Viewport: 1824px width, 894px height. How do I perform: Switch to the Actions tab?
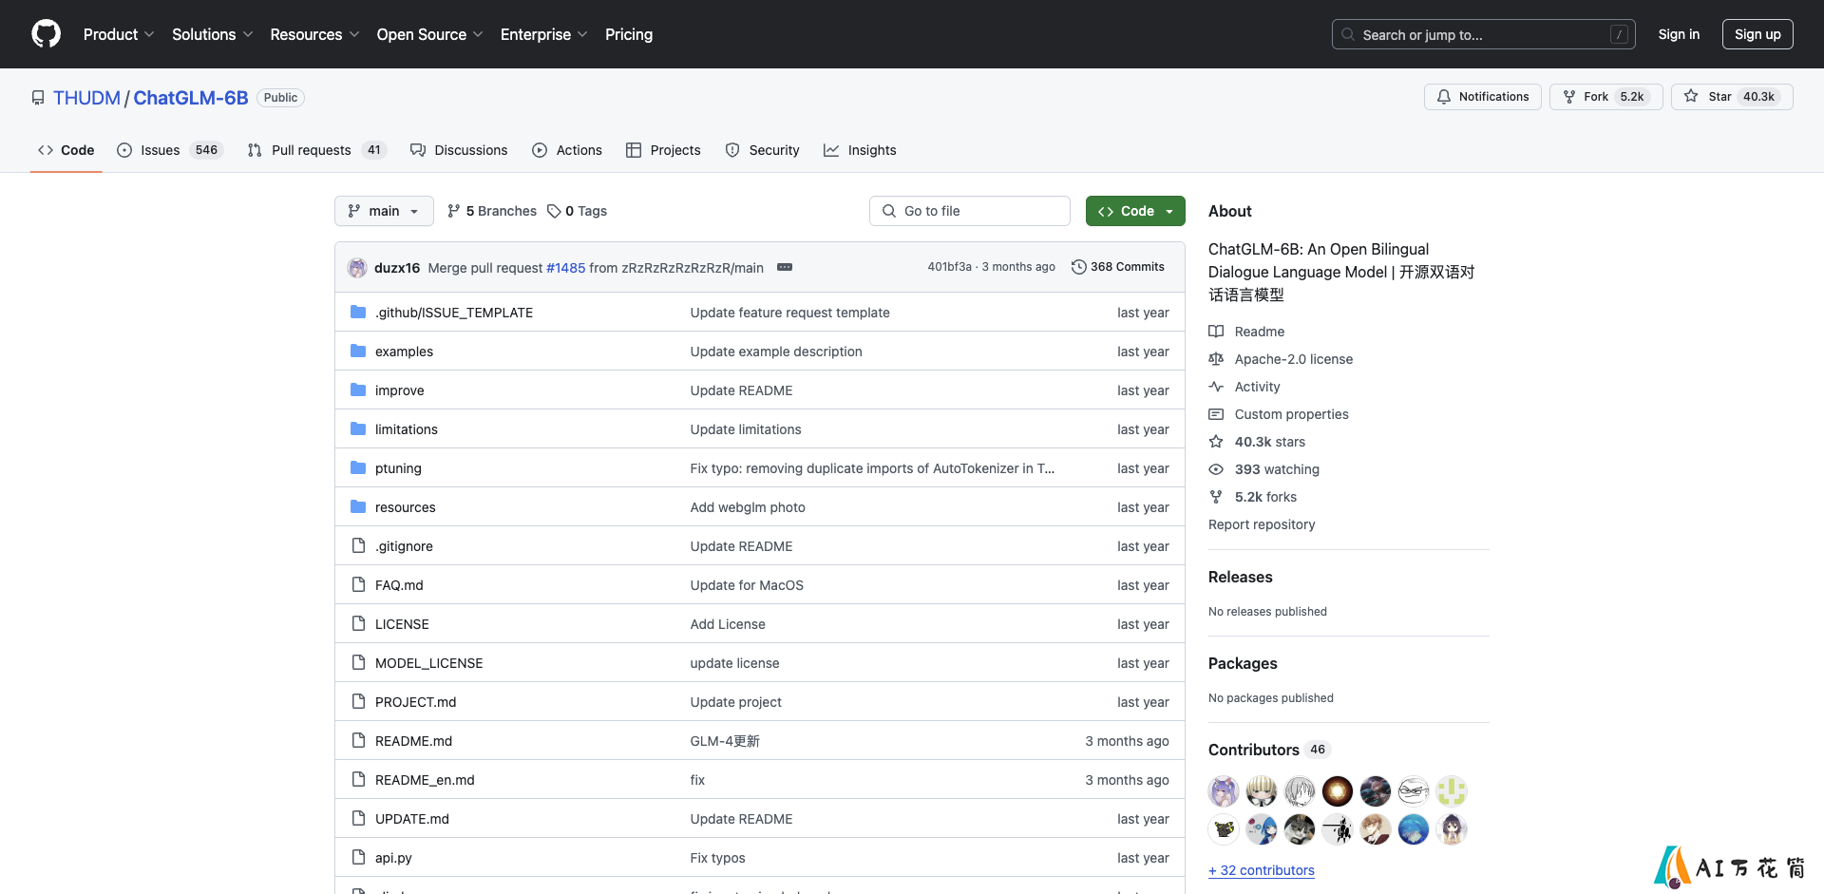click(567, 150)
